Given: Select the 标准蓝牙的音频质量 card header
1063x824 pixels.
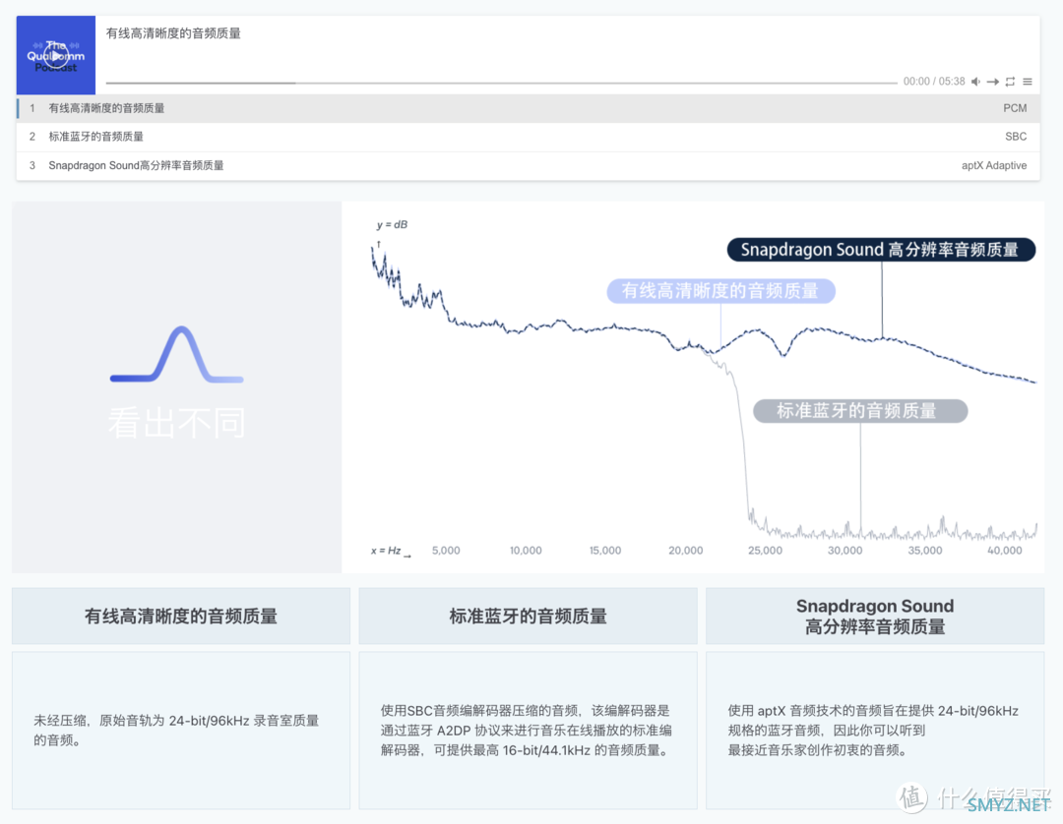Looking at the screenshot, I should click(529, 617).
